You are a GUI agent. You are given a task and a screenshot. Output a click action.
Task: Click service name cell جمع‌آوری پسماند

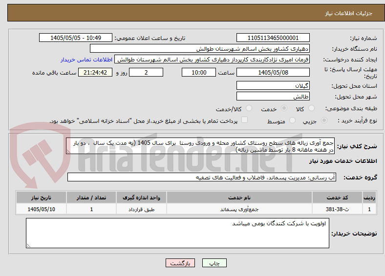[239, 209]
